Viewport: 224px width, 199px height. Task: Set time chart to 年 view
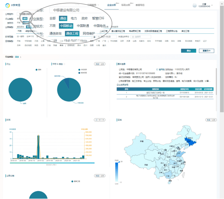click(103, 120)
